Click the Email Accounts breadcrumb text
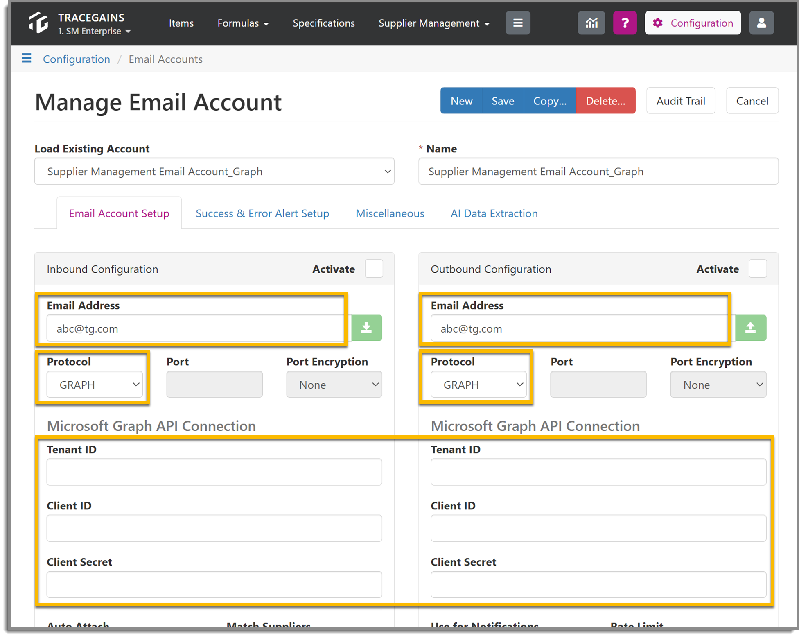This screenshot has width=799, height=638. (165, 59)
